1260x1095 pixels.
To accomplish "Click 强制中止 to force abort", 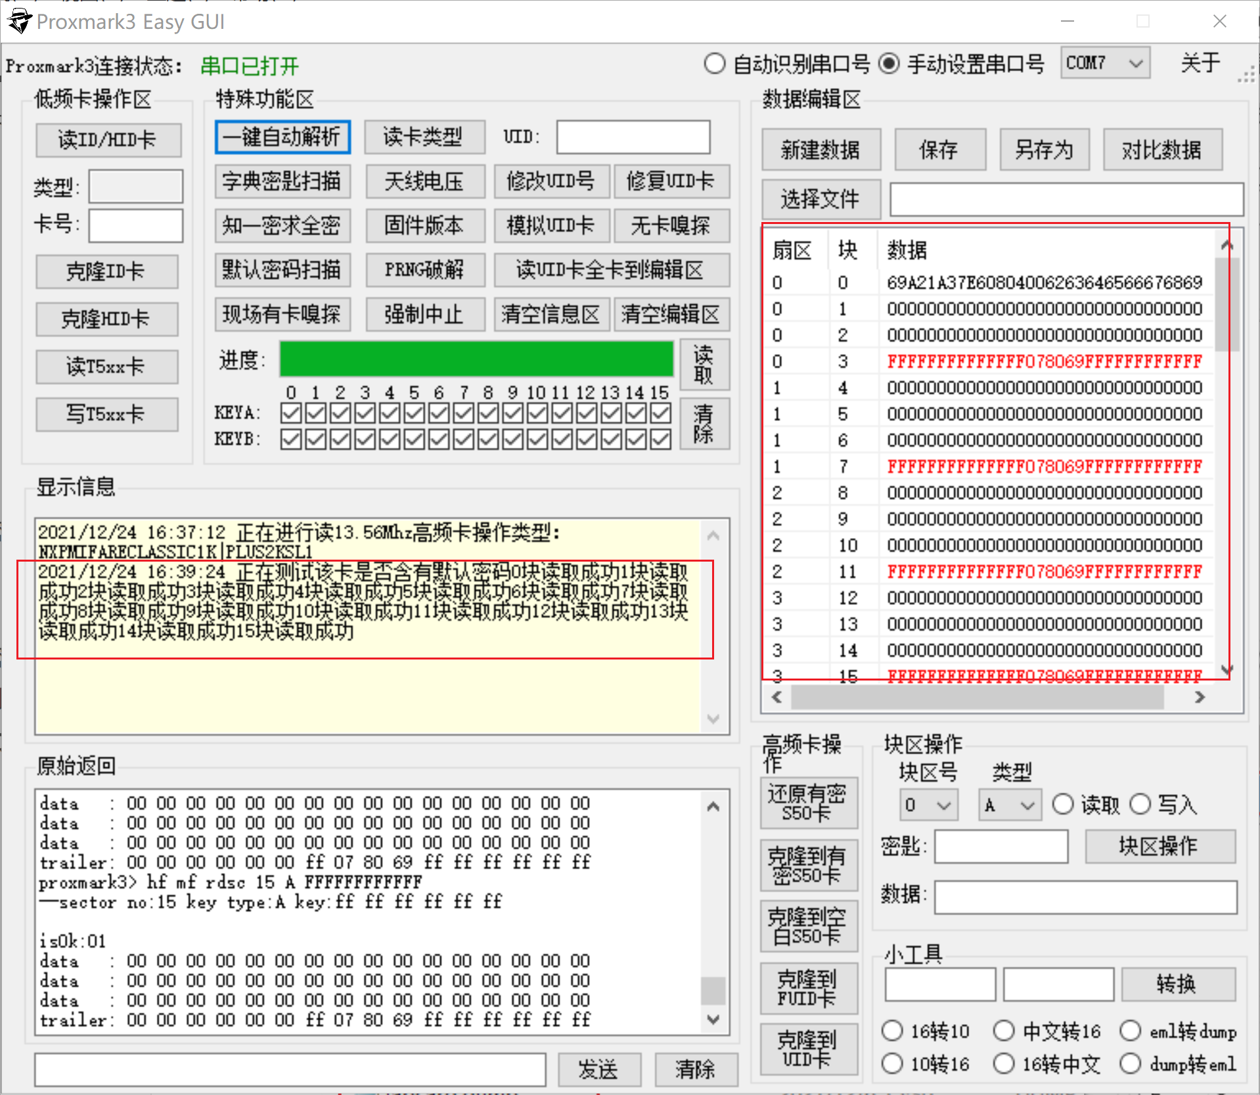I will click(424, 314).
